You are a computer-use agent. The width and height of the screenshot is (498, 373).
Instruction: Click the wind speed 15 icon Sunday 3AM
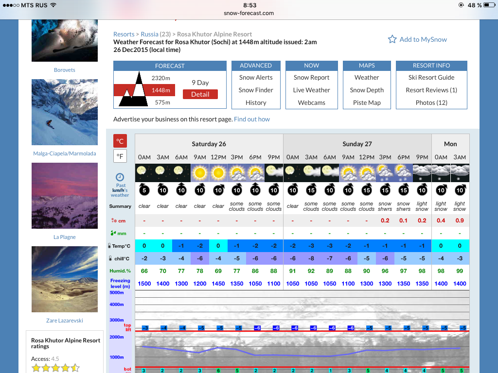[311, 190]
